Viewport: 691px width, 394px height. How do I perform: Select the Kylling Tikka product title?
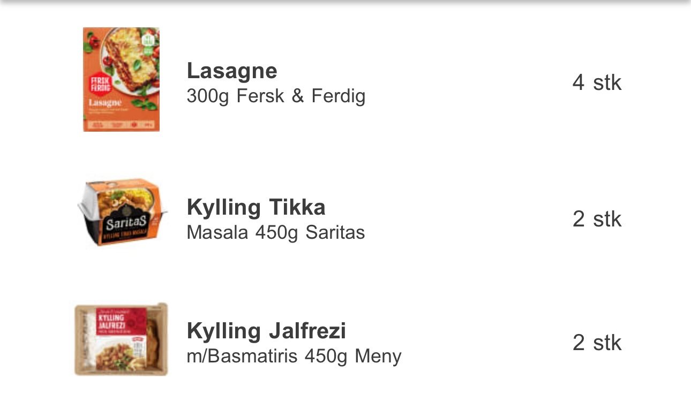[x=256, y=207]
